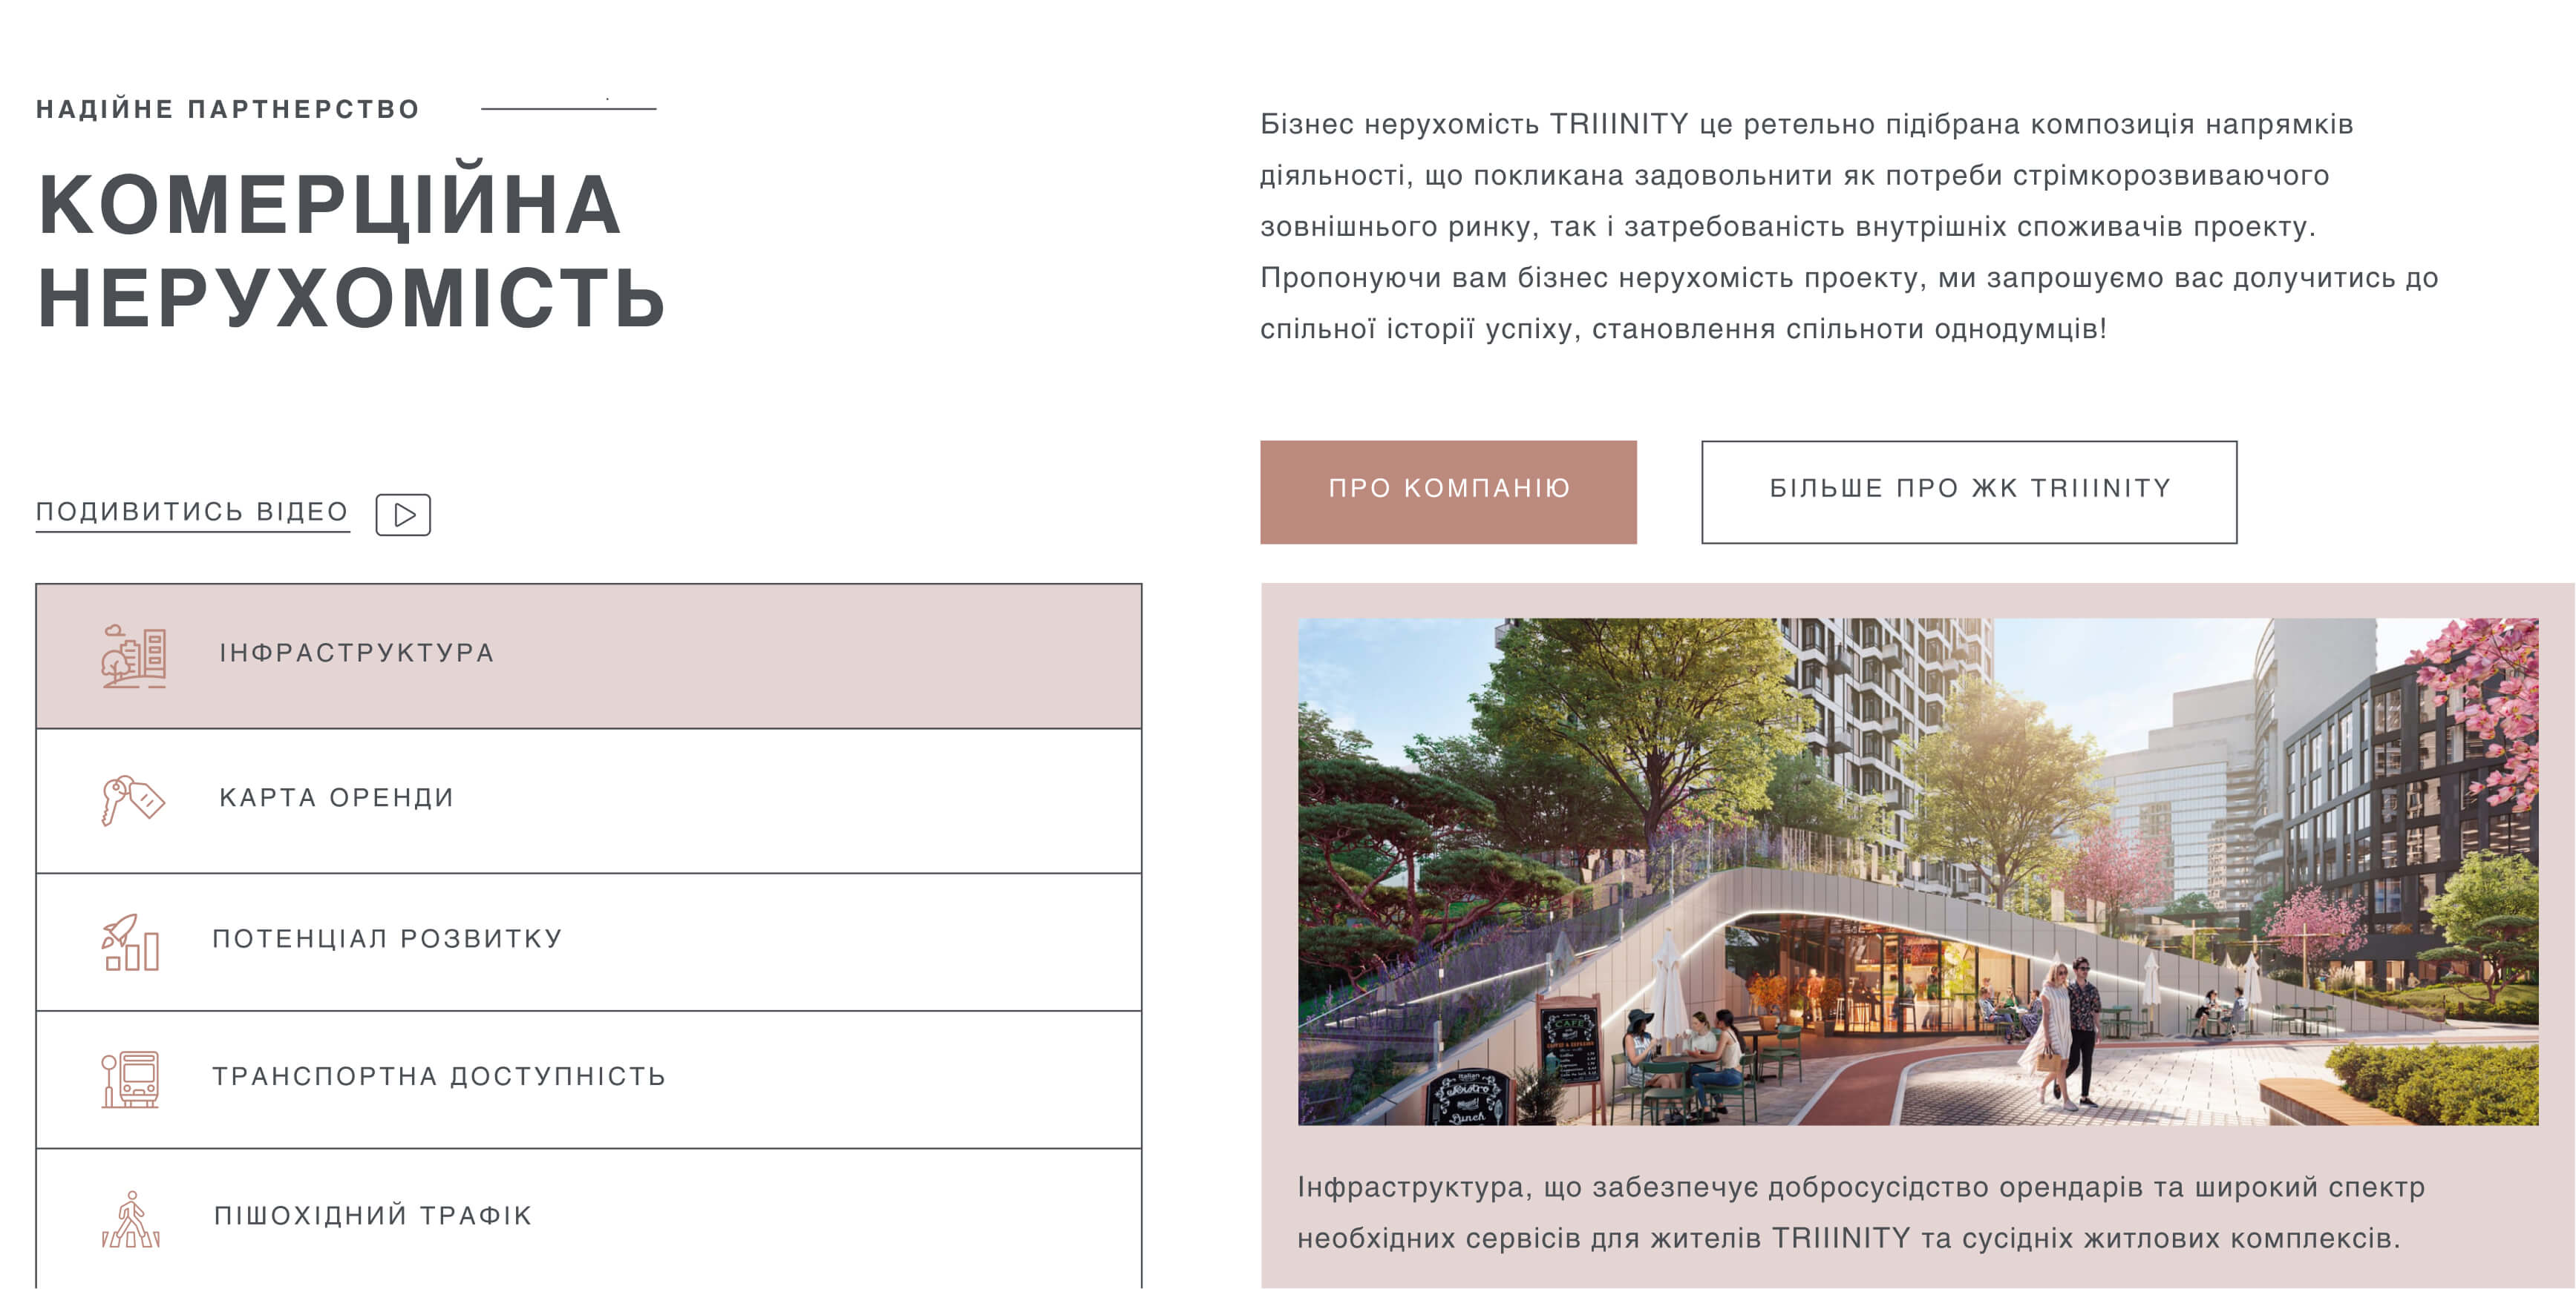This screenshot has width=2576, height=1289.
Task: Click the business real estate intro paragraph
Action: pos(1848,227)
